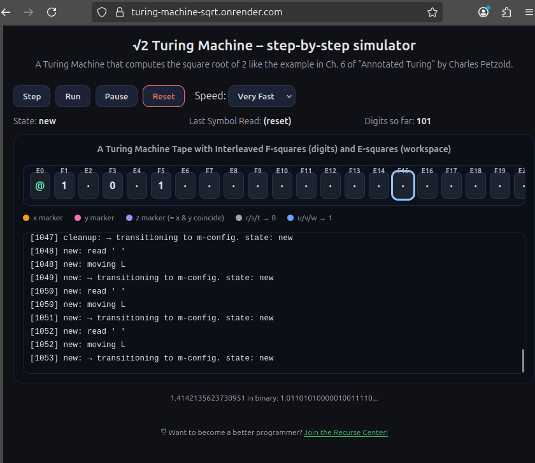Pause the Turing machine simulation
The image size is (535, 463).
pyautogui.click(x=116, y=96)
